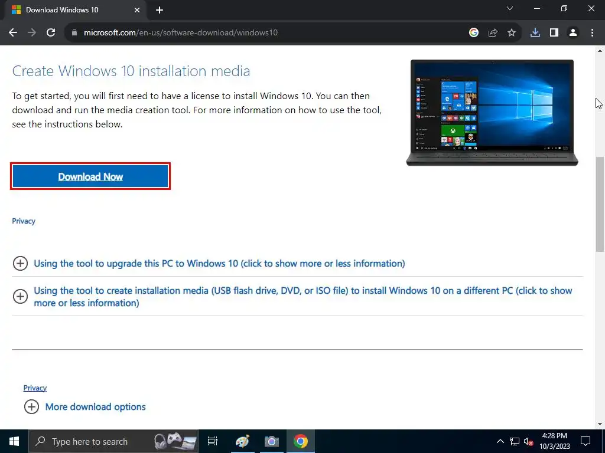The image size is (605, 453).
Task: Close the Download Windows 10 tab
Action: pyautogui.click(x=137, y=10)
